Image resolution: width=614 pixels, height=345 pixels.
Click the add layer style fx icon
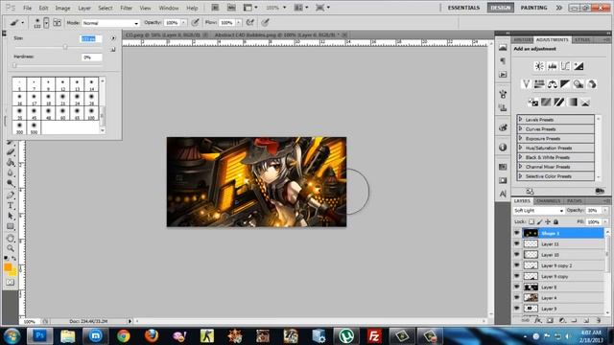538,320
